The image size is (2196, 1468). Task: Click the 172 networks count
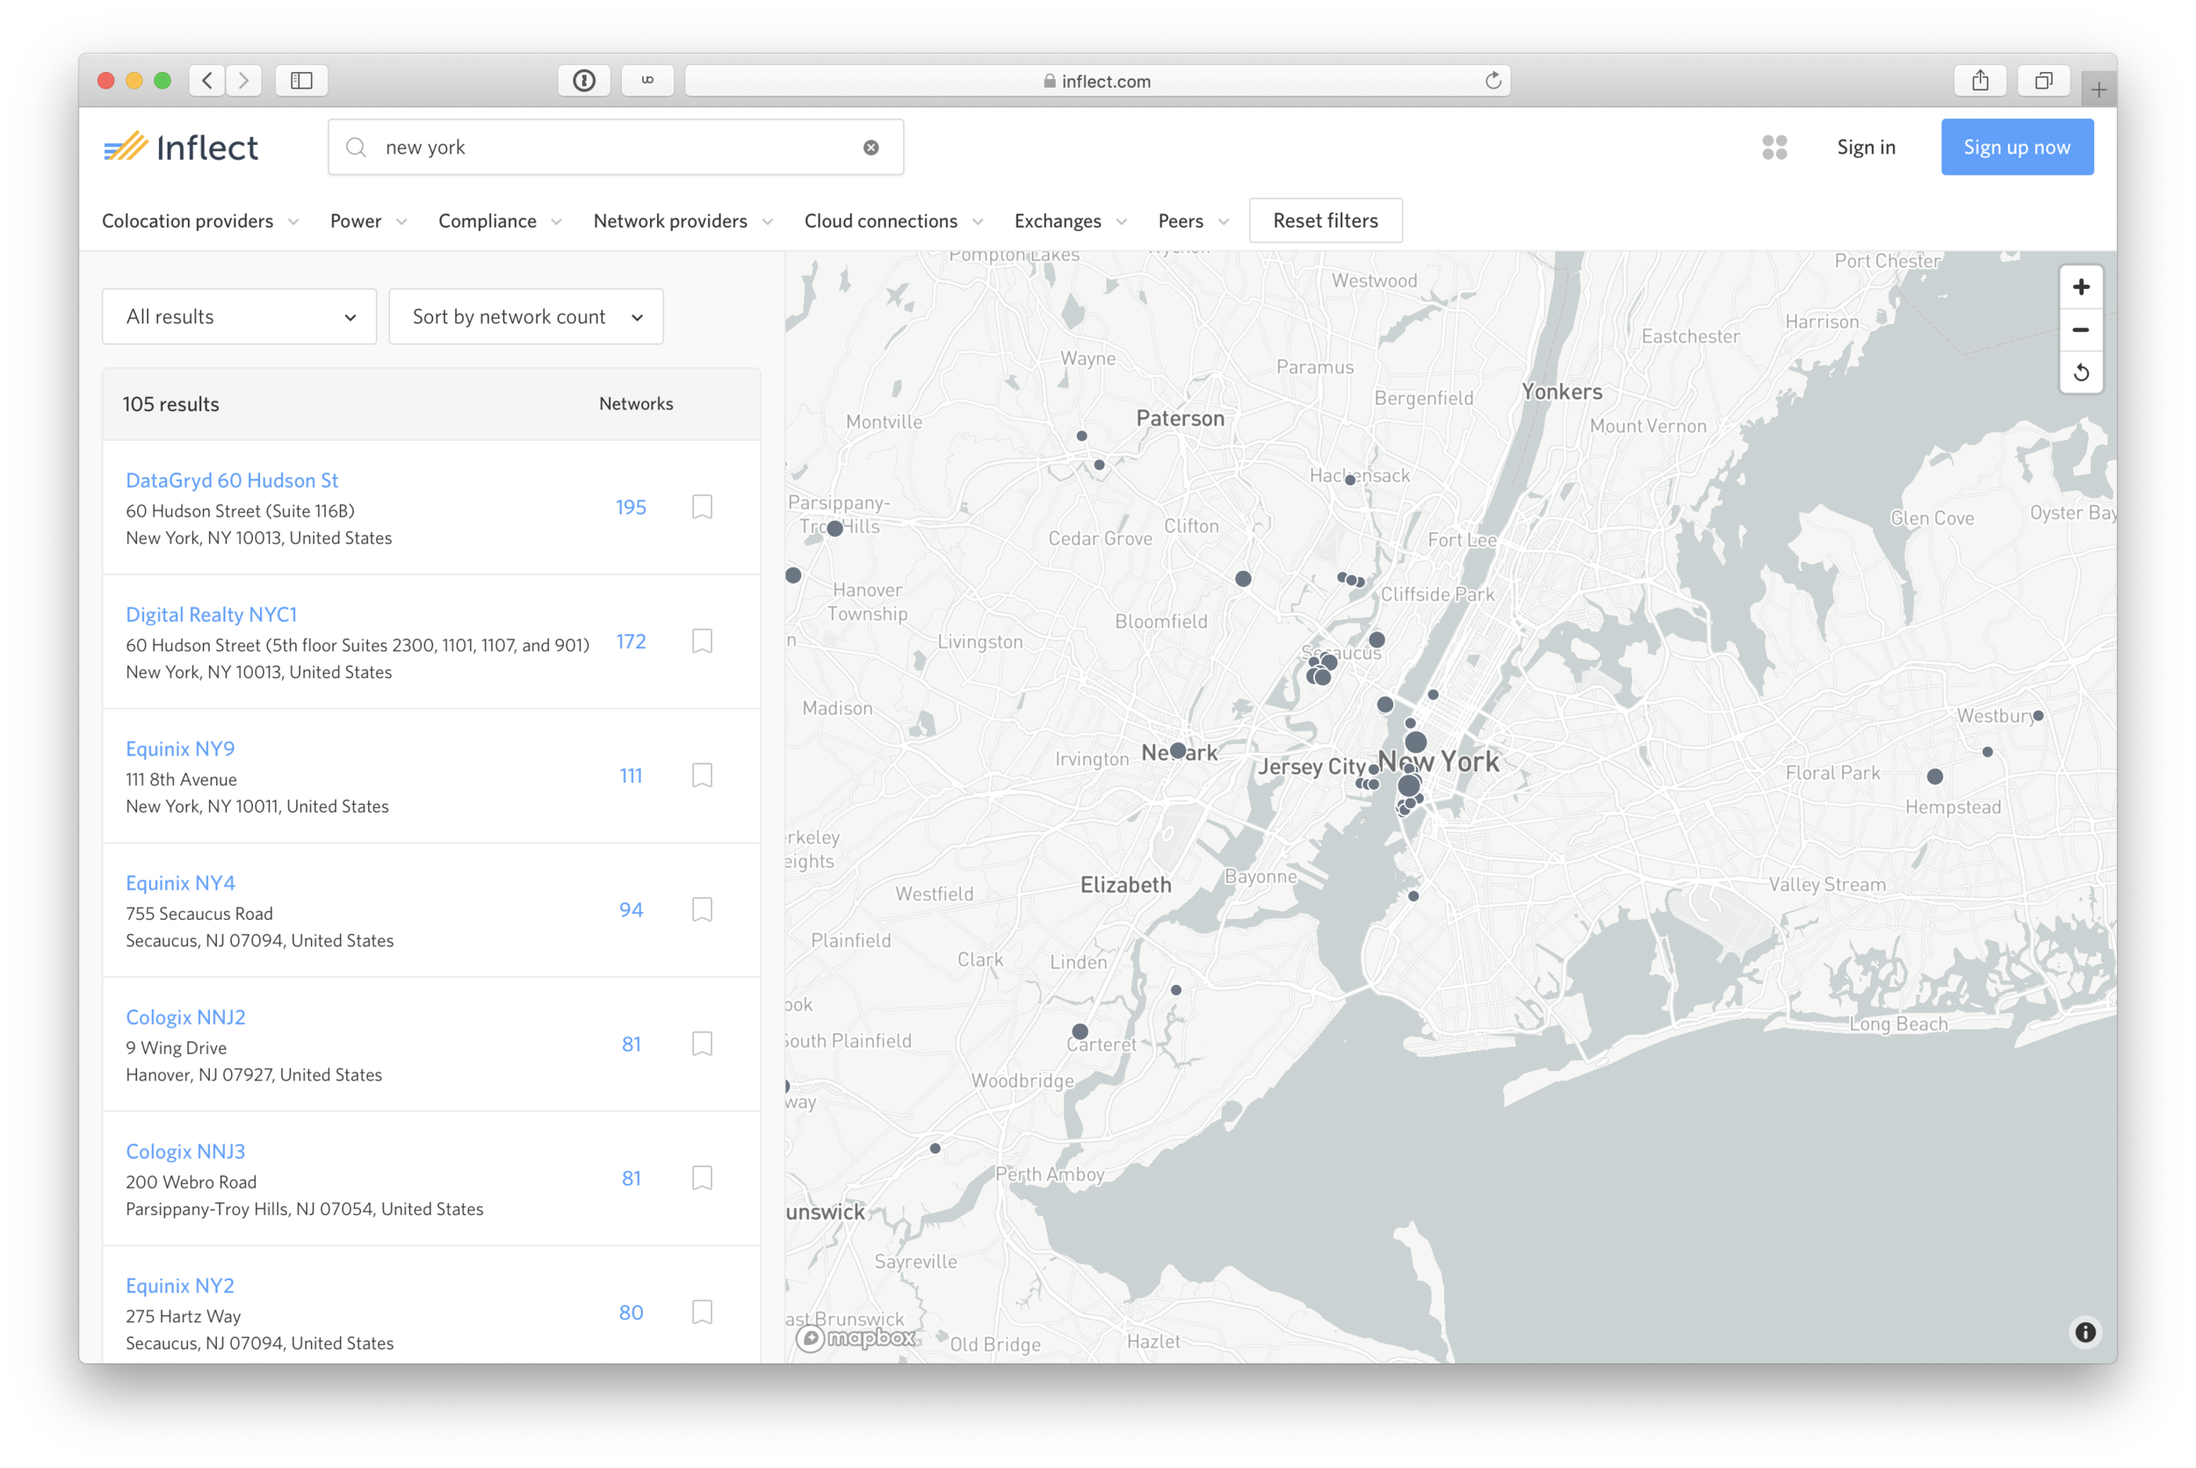[x=631, y=641]
